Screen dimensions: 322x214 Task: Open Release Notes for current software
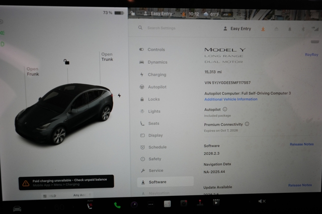[x=302, y=144]
